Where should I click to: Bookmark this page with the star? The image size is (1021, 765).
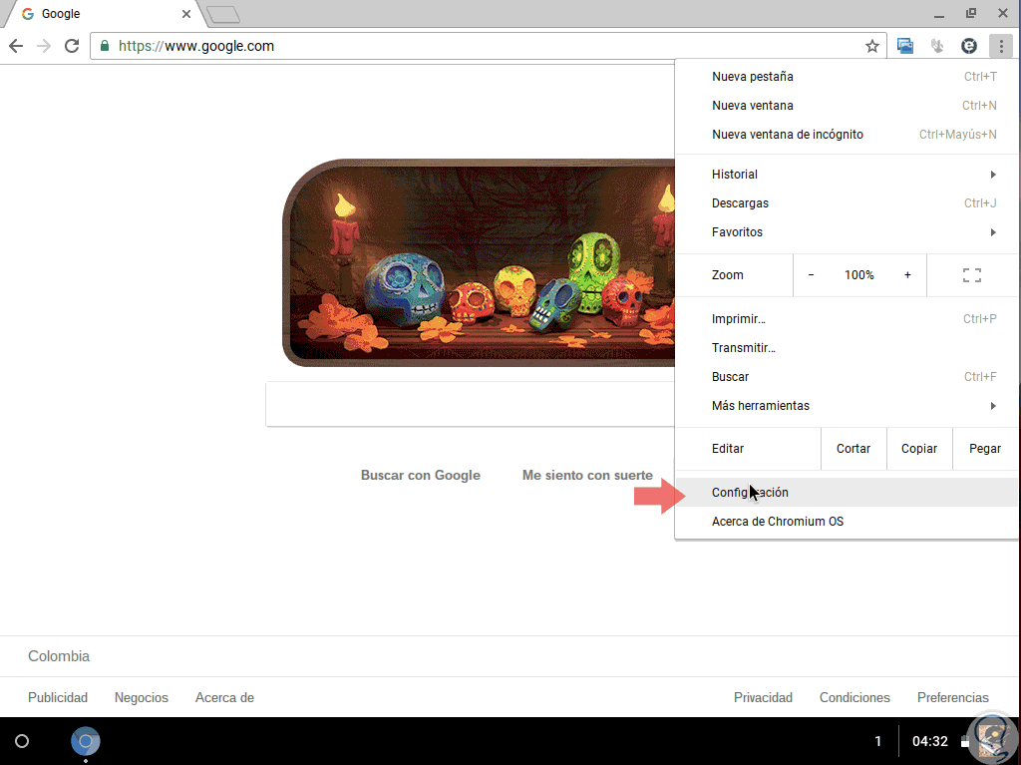pyautogui.click(x=871, y=46)
